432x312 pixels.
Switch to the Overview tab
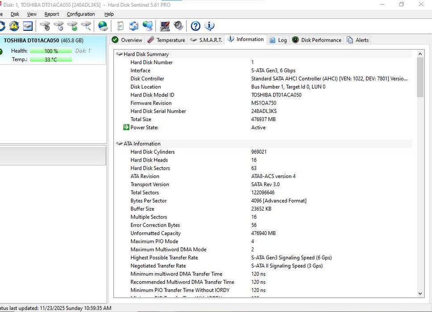point(127,40)
